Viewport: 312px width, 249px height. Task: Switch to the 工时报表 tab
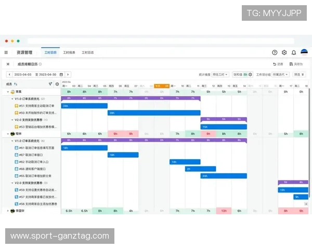[x=69, y=52]
